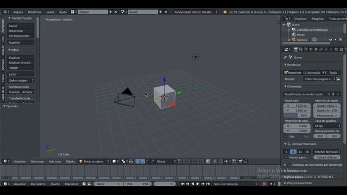
Task: Select the Scene properties tab icon
Action: pos(306,49)
